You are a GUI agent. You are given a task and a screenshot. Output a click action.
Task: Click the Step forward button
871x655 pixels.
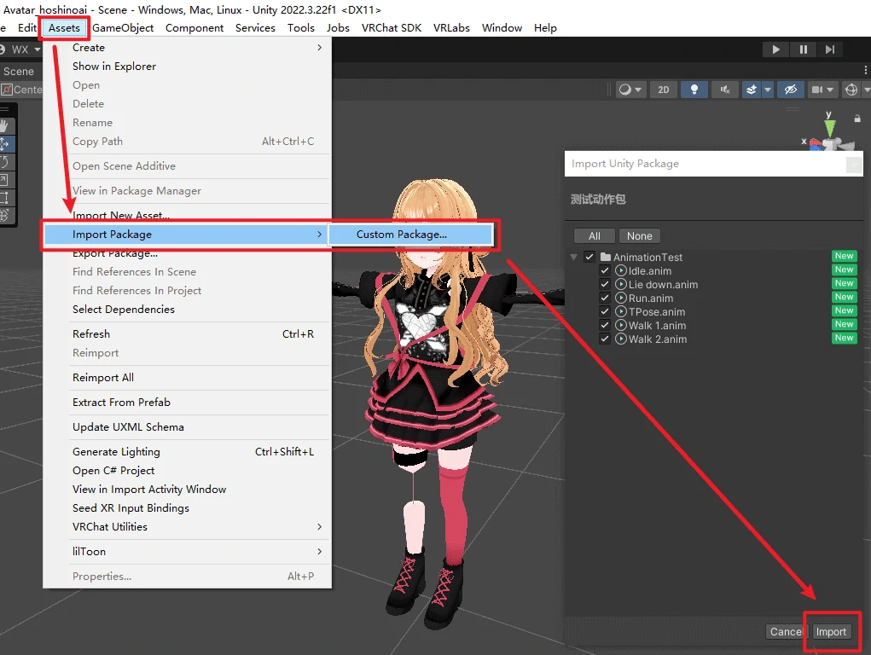pyautogui.click(x=829, y=49)
